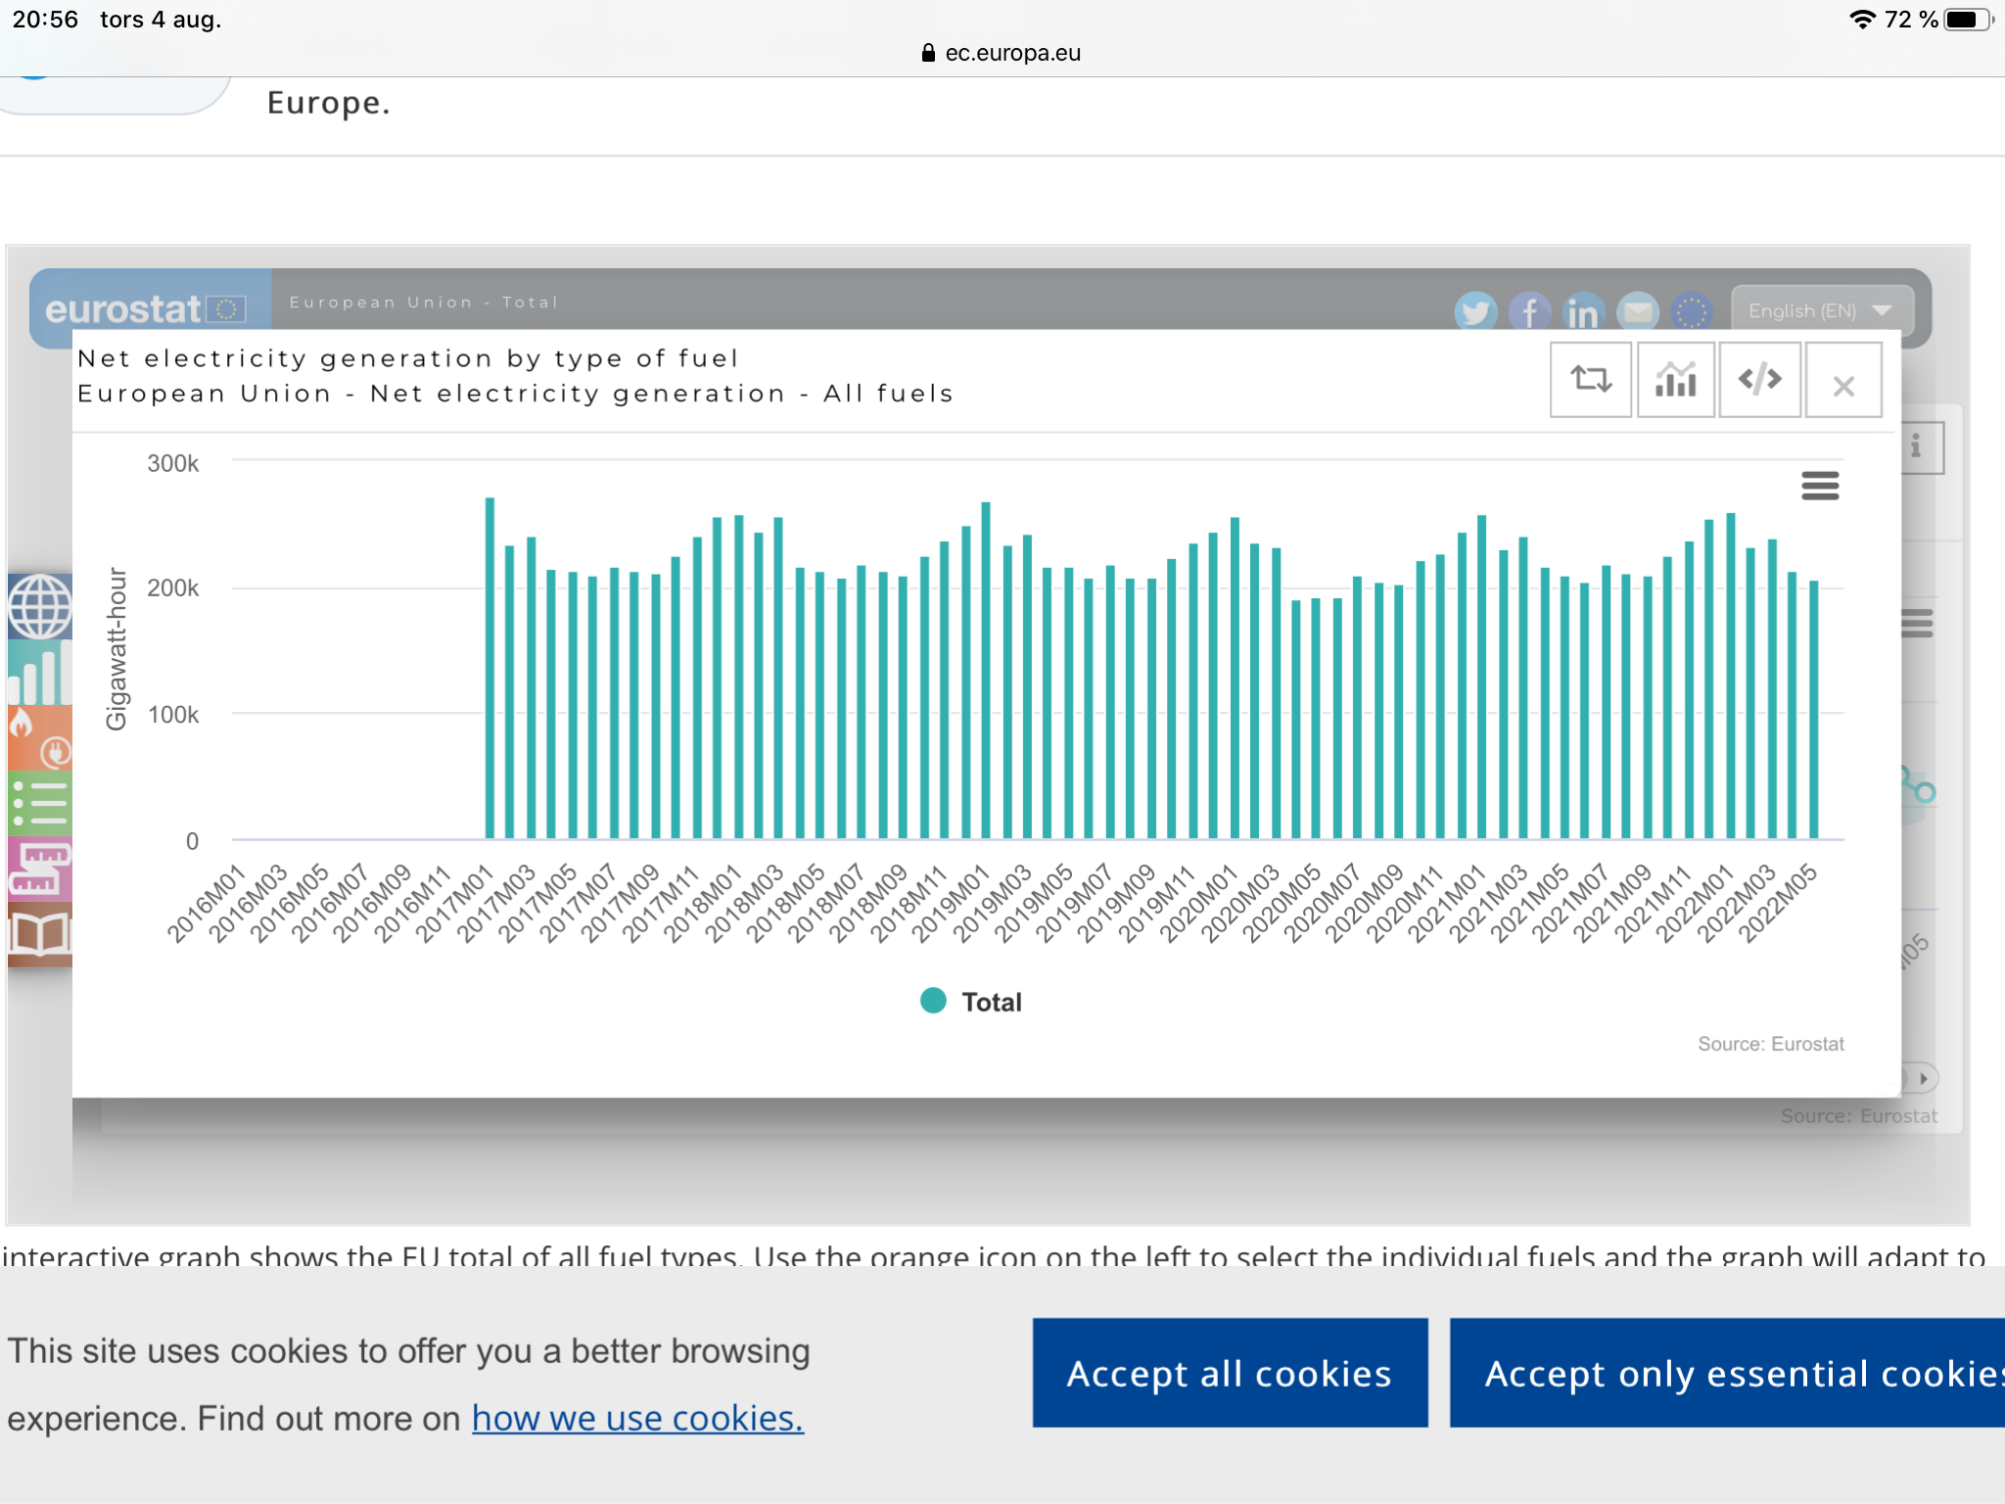The width and height of the screenshot is (2005, 1504).
Task: Open the green list sidebar icon
Action: (x=39, y=803)
